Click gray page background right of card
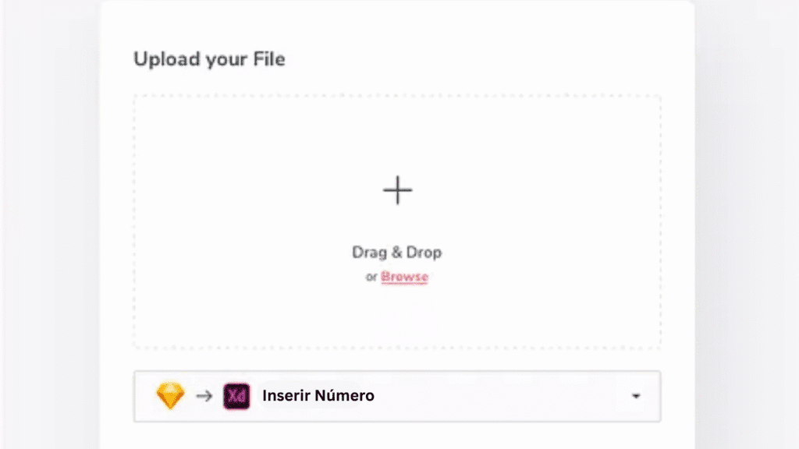This screenshot has width=799, height=449. point(747,224)
